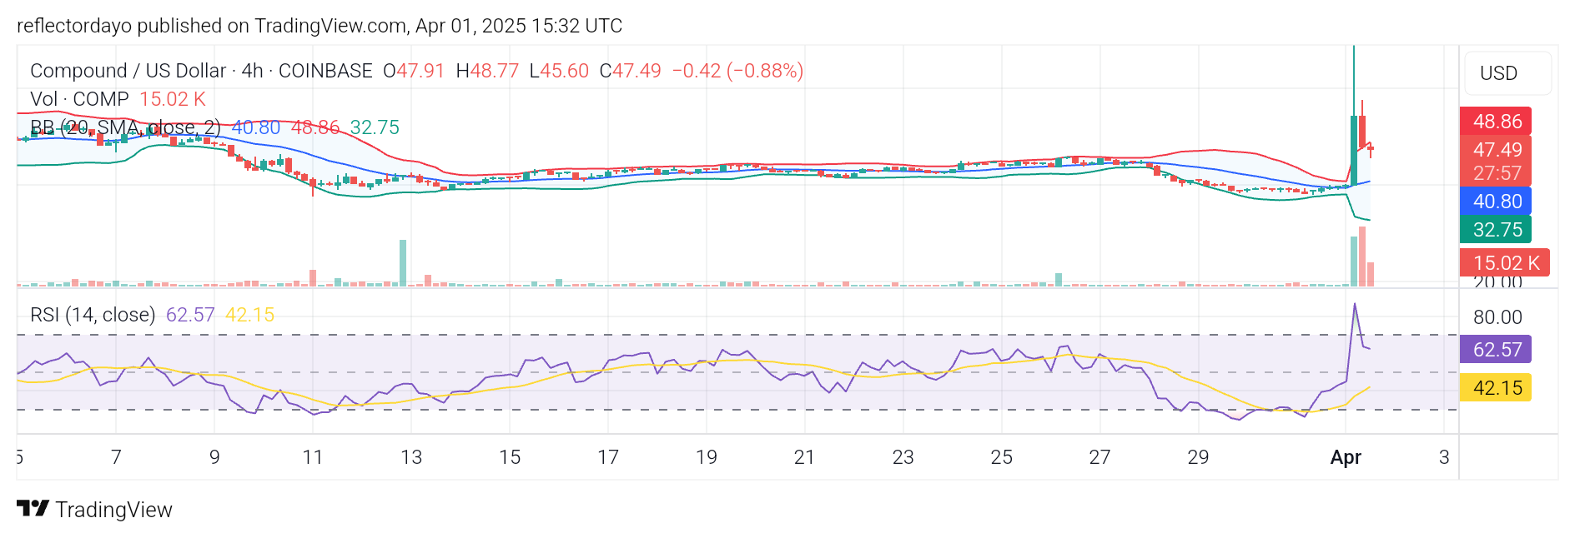Click the high value H48.77

[x=487, y=71]
